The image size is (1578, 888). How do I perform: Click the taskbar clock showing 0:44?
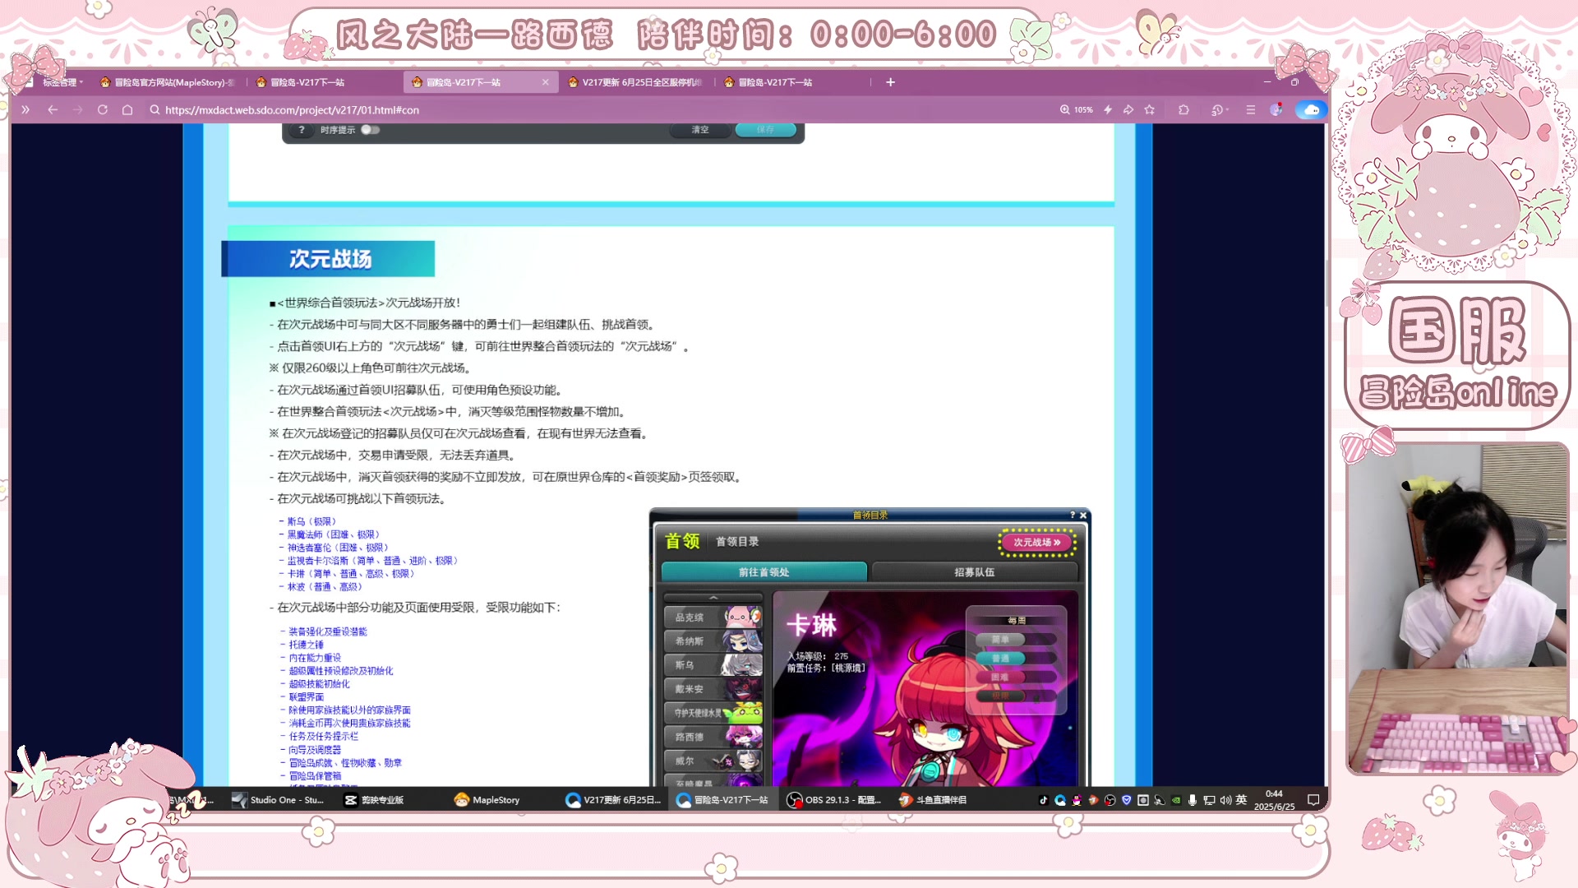click(1274, 800)
